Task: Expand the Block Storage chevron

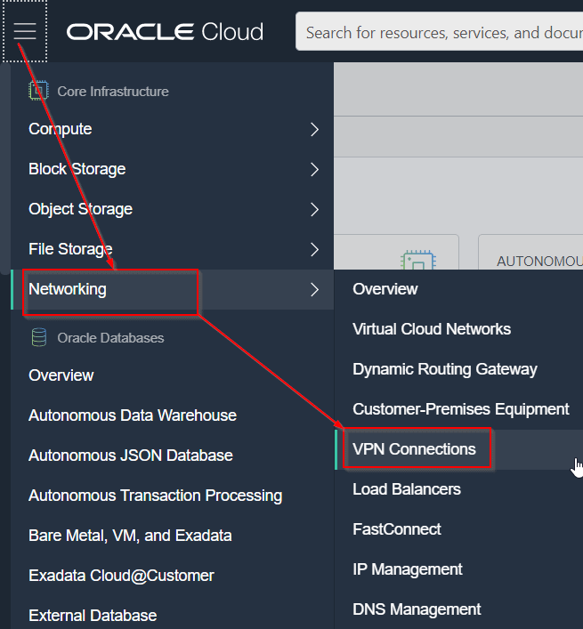Action: coord(314,169)
